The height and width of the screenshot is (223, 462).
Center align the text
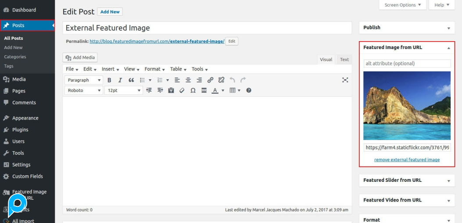coord(188,80)
